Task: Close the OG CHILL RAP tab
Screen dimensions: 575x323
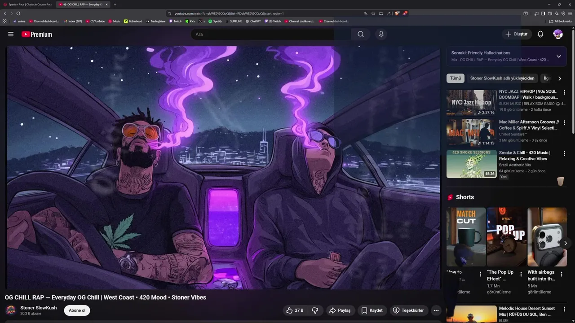Action: 106,4
